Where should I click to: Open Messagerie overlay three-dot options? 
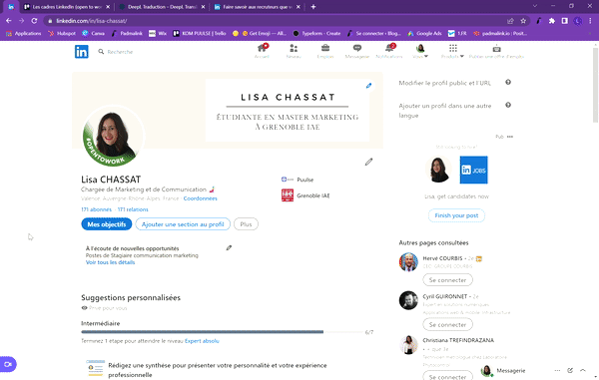(x=557, y=370)
